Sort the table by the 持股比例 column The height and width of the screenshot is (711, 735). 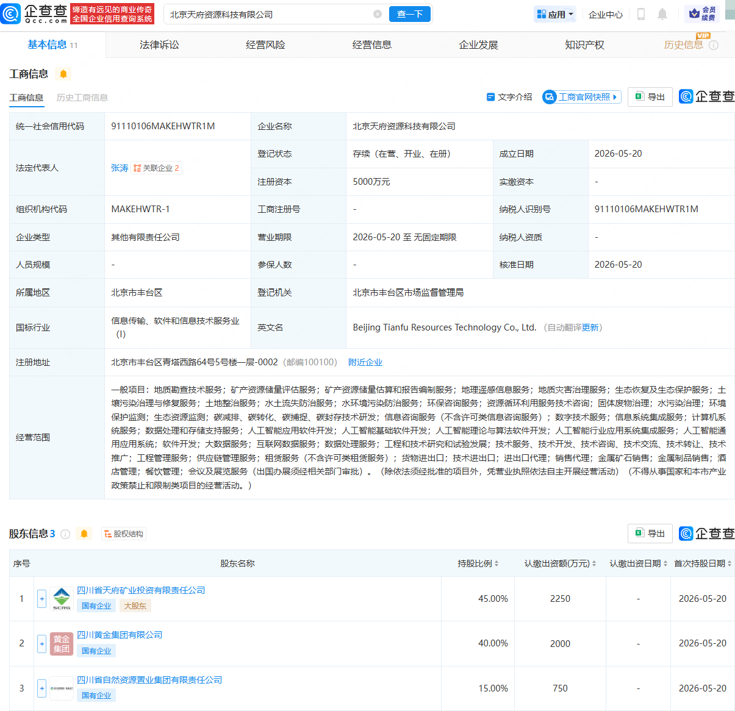point(478,563)
